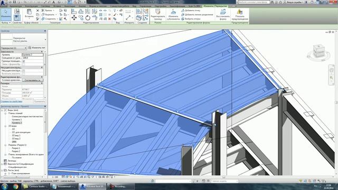Click the Cut (Вырезать) geometry tool

[x=49, y=15]
